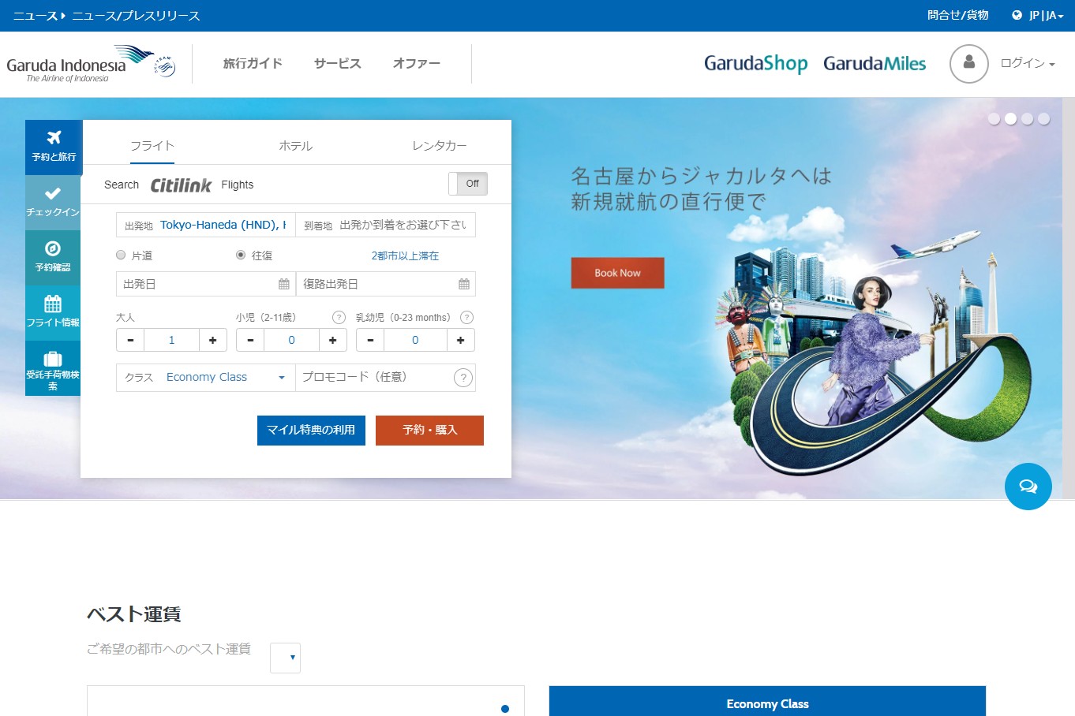
Task: Click help icon beside 乳幼児 (0-23 months)
Action: (x=466, y=318)
